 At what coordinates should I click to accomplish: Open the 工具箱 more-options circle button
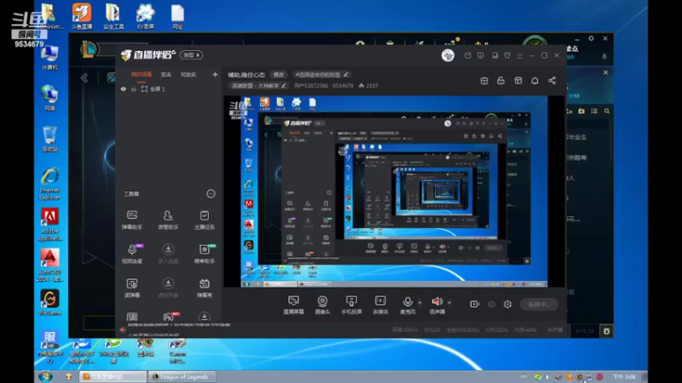(x=211, y=194)
